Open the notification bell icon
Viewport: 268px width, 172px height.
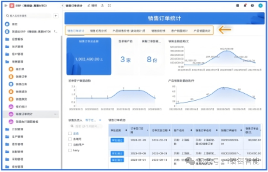tap(245, 5)
